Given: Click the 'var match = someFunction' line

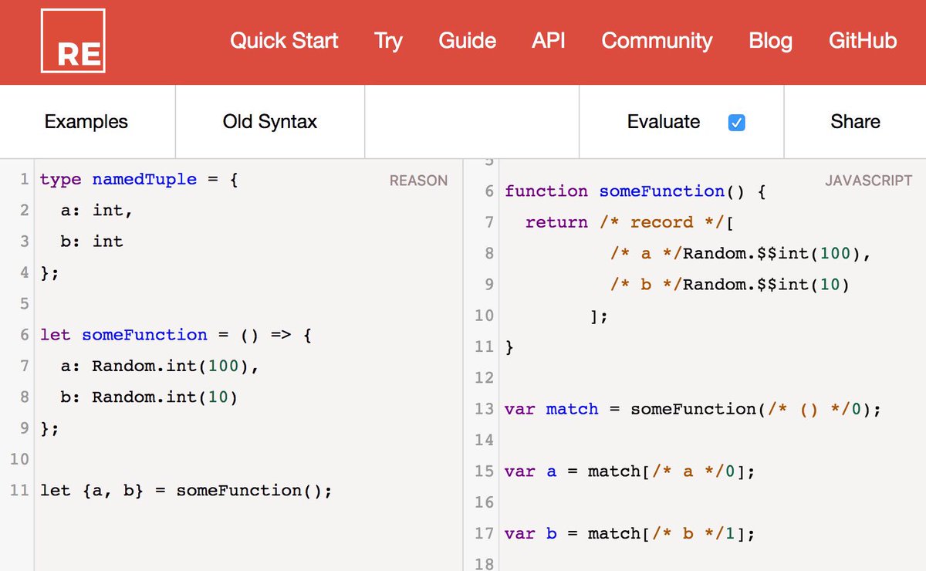Looking at the screenshot, I should point(692,409).
